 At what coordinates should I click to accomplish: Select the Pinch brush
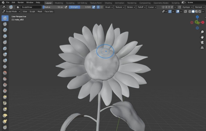tap(5, 103)
